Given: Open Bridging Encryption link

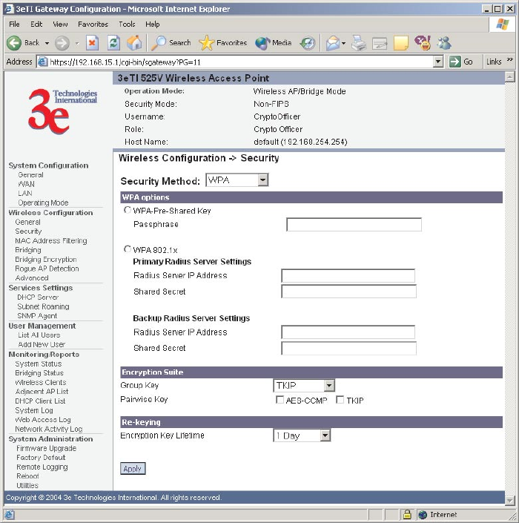Looking at the screenshot, I should (x=46, y=259).
